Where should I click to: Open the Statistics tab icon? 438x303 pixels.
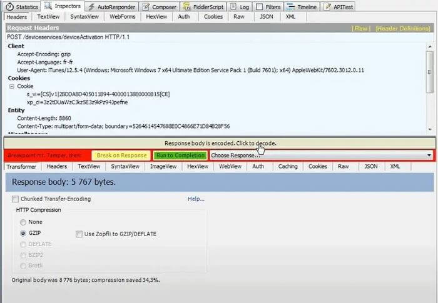tap(11, 6)
